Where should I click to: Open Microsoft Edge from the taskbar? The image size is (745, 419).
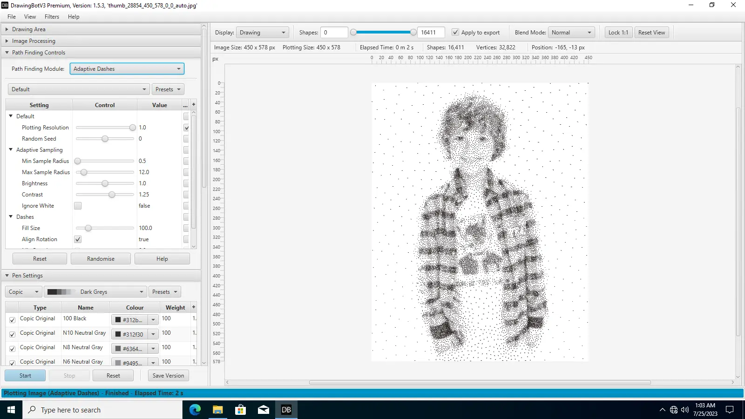[x=195, y=410]
